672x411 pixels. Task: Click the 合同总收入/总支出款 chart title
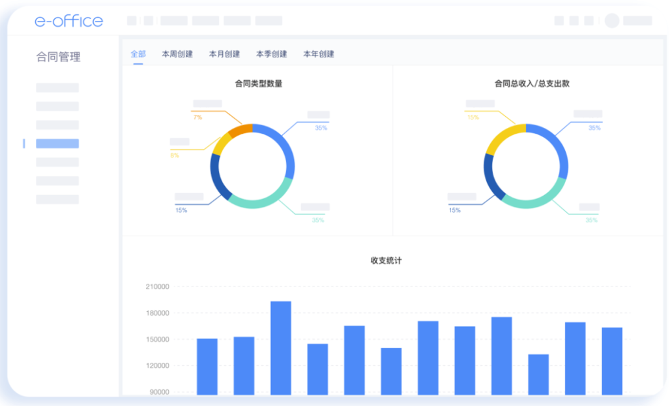pos(532,84)
